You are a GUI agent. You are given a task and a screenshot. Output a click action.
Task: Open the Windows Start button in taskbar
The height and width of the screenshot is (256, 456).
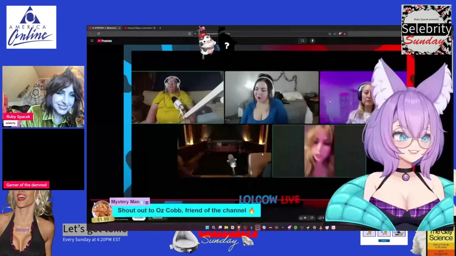point(207,228)
